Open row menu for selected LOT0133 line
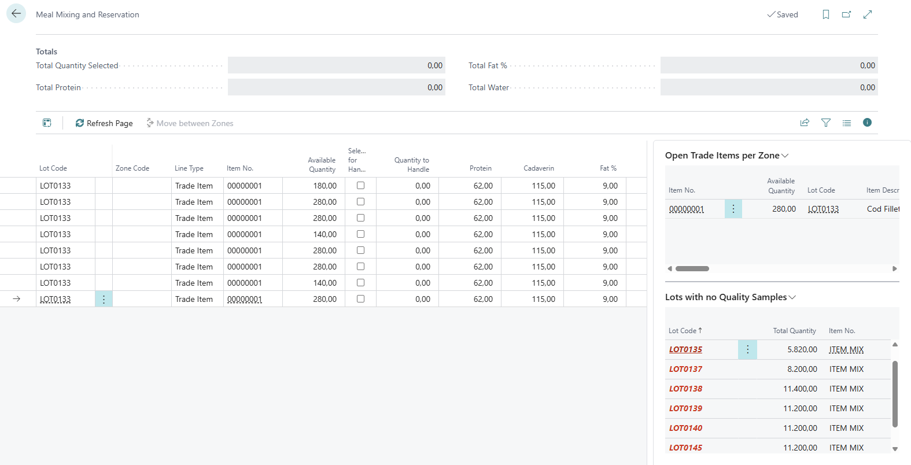 pos(104,299)
